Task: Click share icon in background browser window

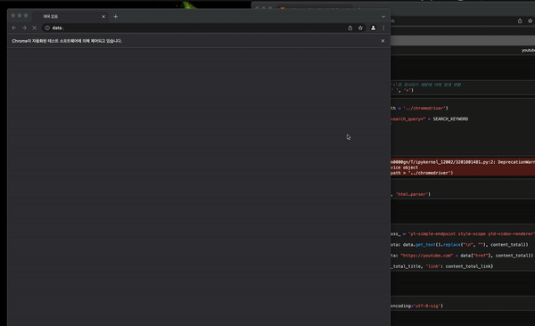Action: [520, 20]
